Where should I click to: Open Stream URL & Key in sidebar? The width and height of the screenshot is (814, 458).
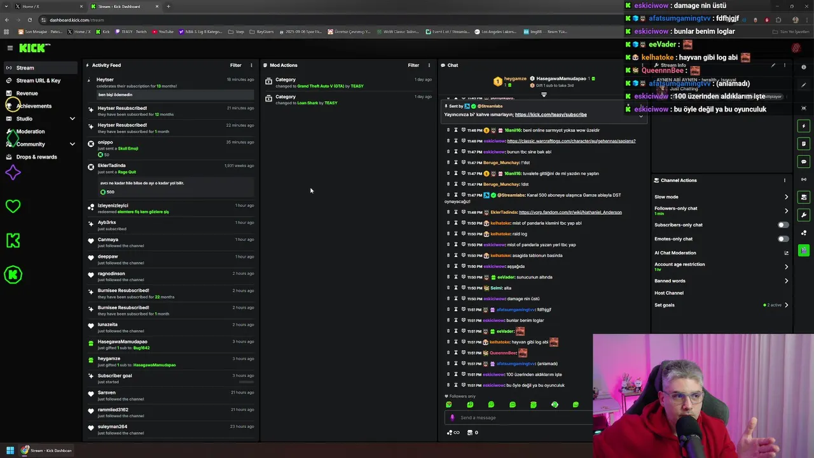(39, 80)
